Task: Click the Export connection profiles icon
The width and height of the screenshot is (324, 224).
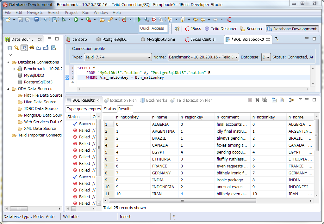Action: [46, 48]
